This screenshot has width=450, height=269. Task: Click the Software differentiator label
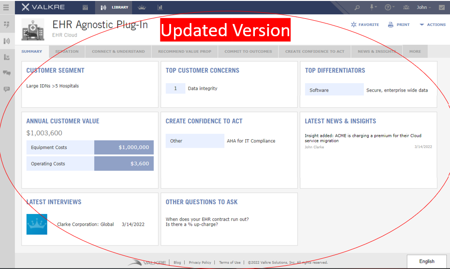334,90
